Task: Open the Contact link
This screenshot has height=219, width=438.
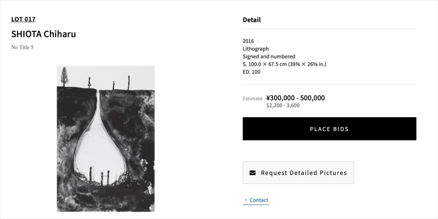Action: (259, 200)
